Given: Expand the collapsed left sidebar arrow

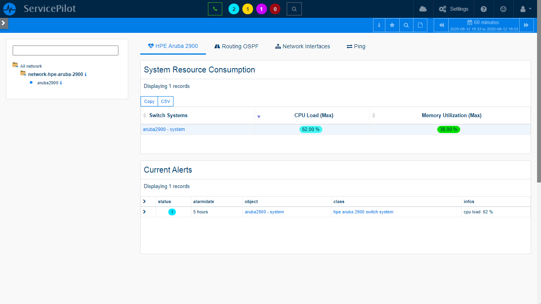Looking at the screenshot, I should 4,23.
